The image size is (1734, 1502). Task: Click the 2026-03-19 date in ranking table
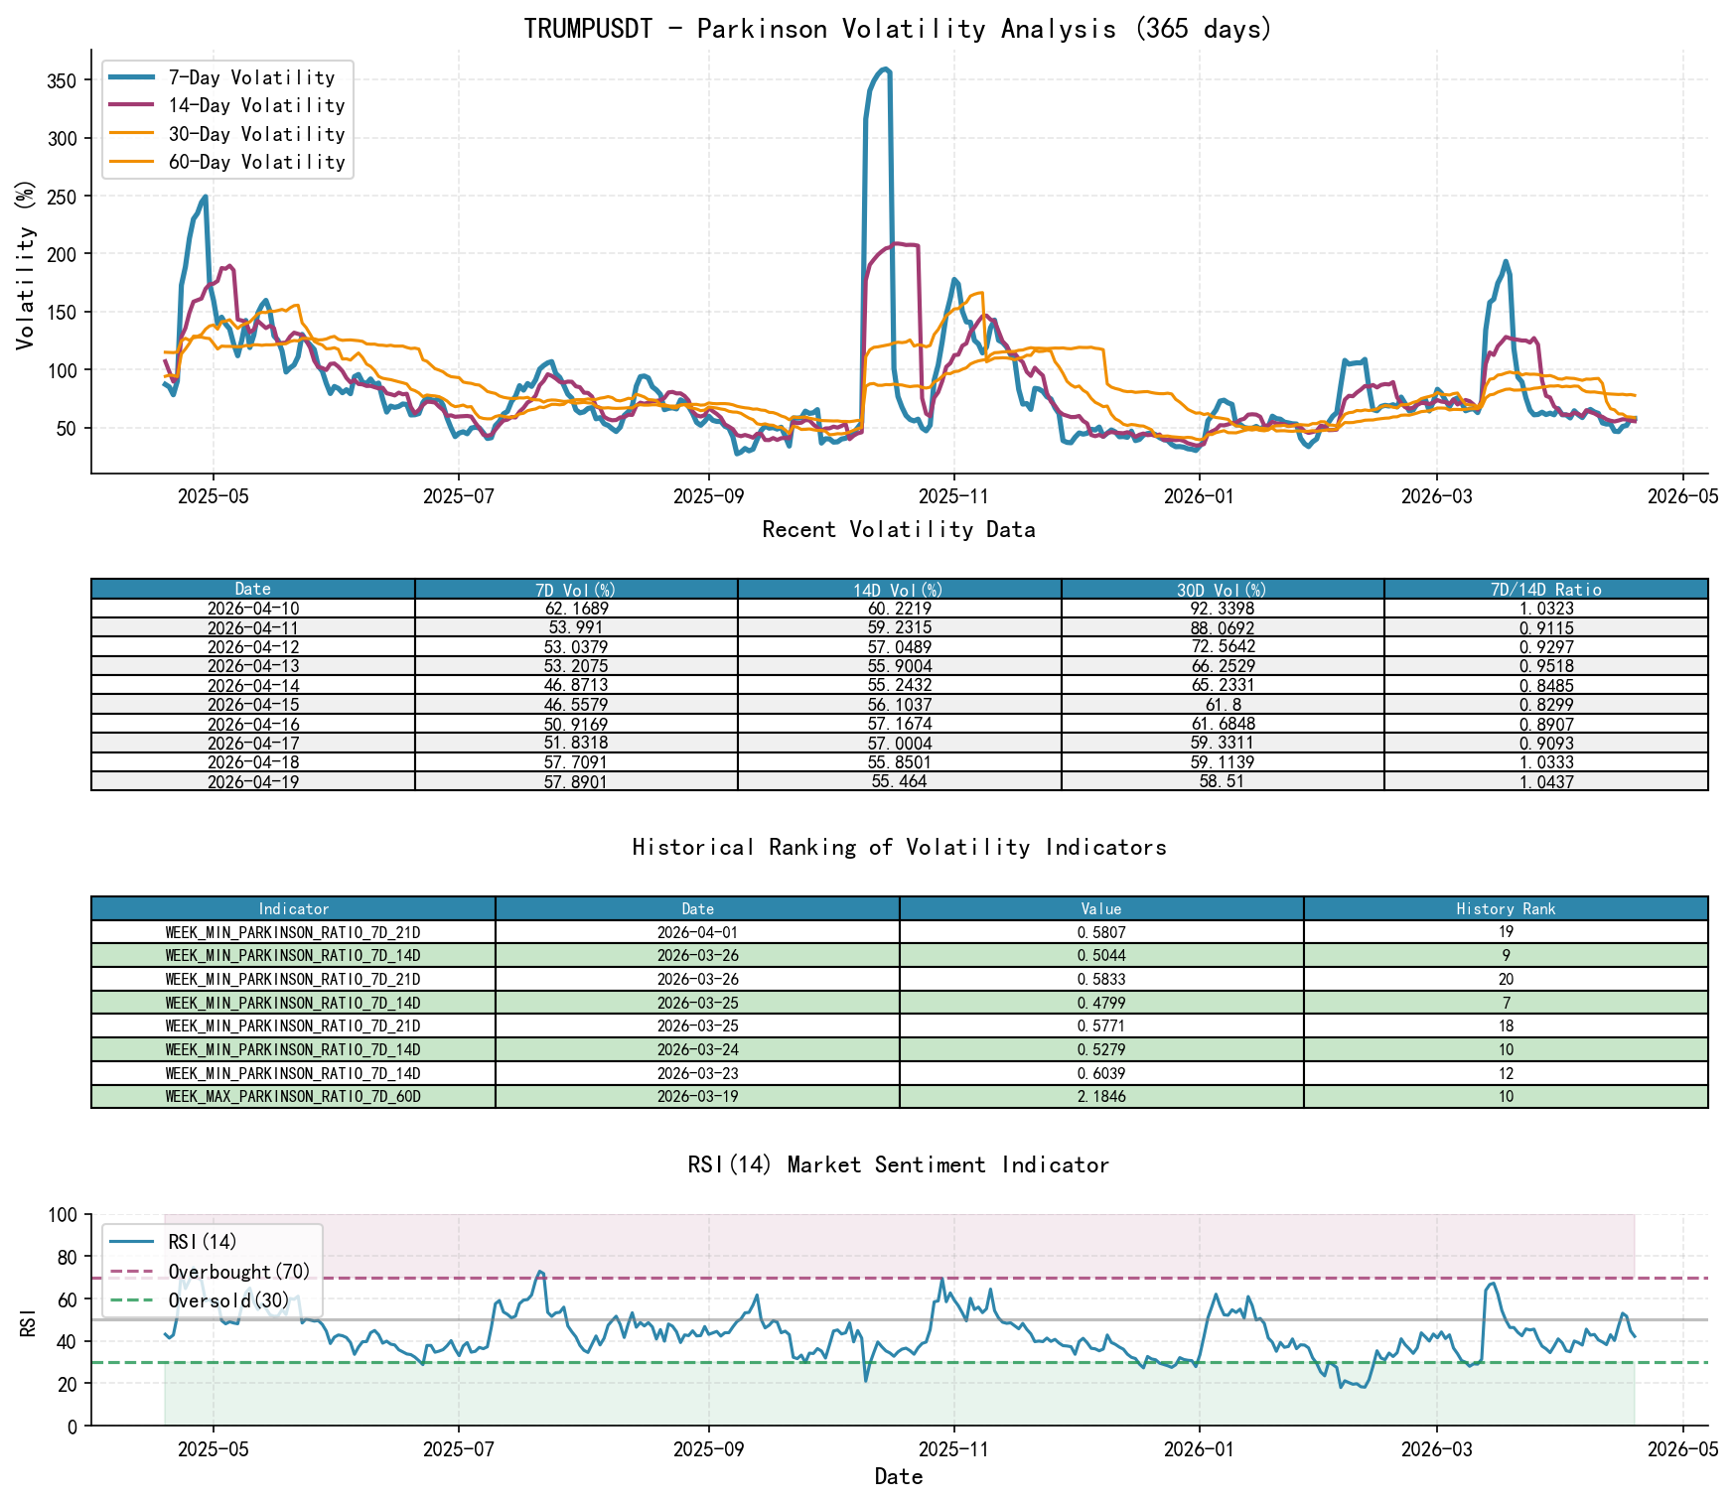(697, 1096)
